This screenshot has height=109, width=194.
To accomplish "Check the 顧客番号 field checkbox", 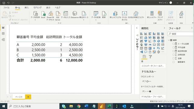I will 173,62.
